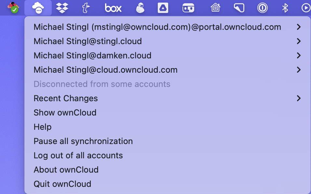311x194 pixels.
Task: Click the circled play menu bar icon
Action: [x=305, y=7]
